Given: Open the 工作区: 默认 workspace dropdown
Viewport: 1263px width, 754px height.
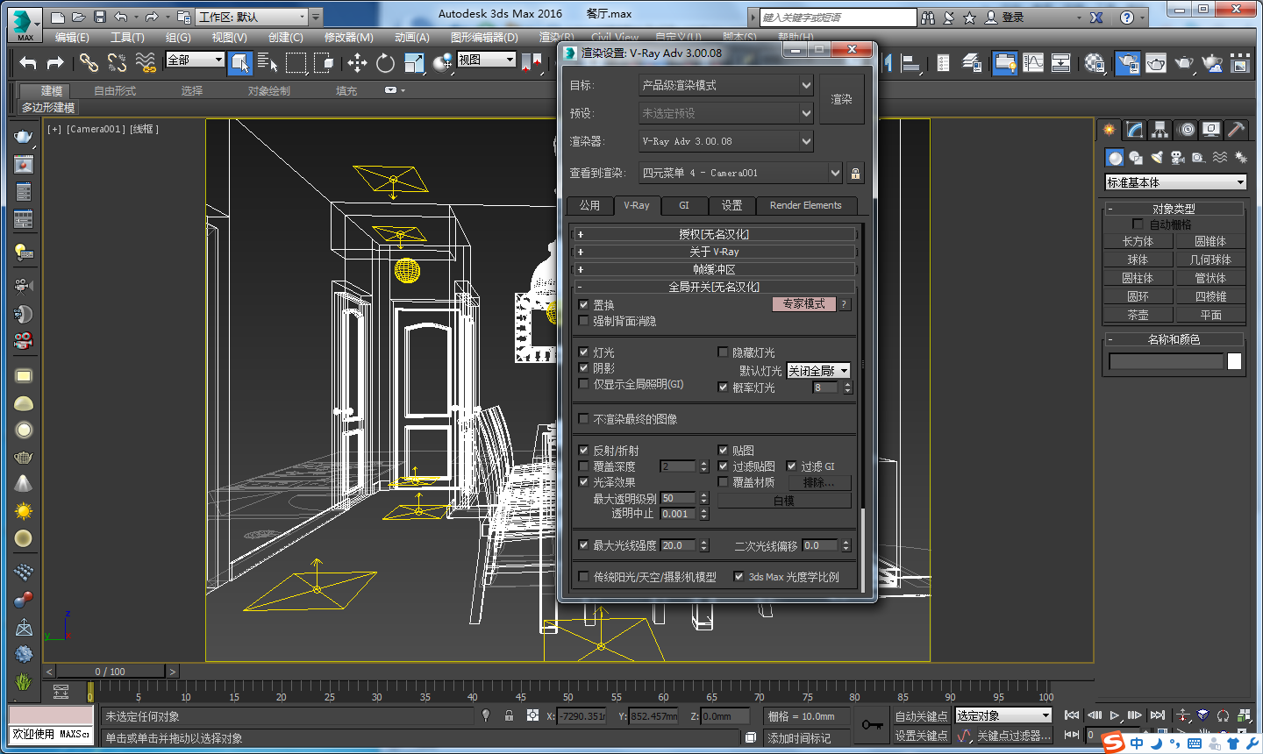Looking at the screenshot, I should pyautogui.click(x=252, y=17).
